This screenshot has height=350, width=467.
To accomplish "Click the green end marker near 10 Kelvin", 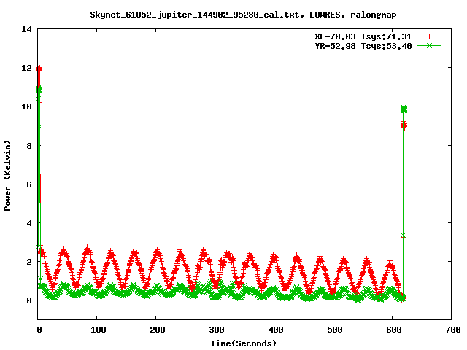I will click(403, 109).
